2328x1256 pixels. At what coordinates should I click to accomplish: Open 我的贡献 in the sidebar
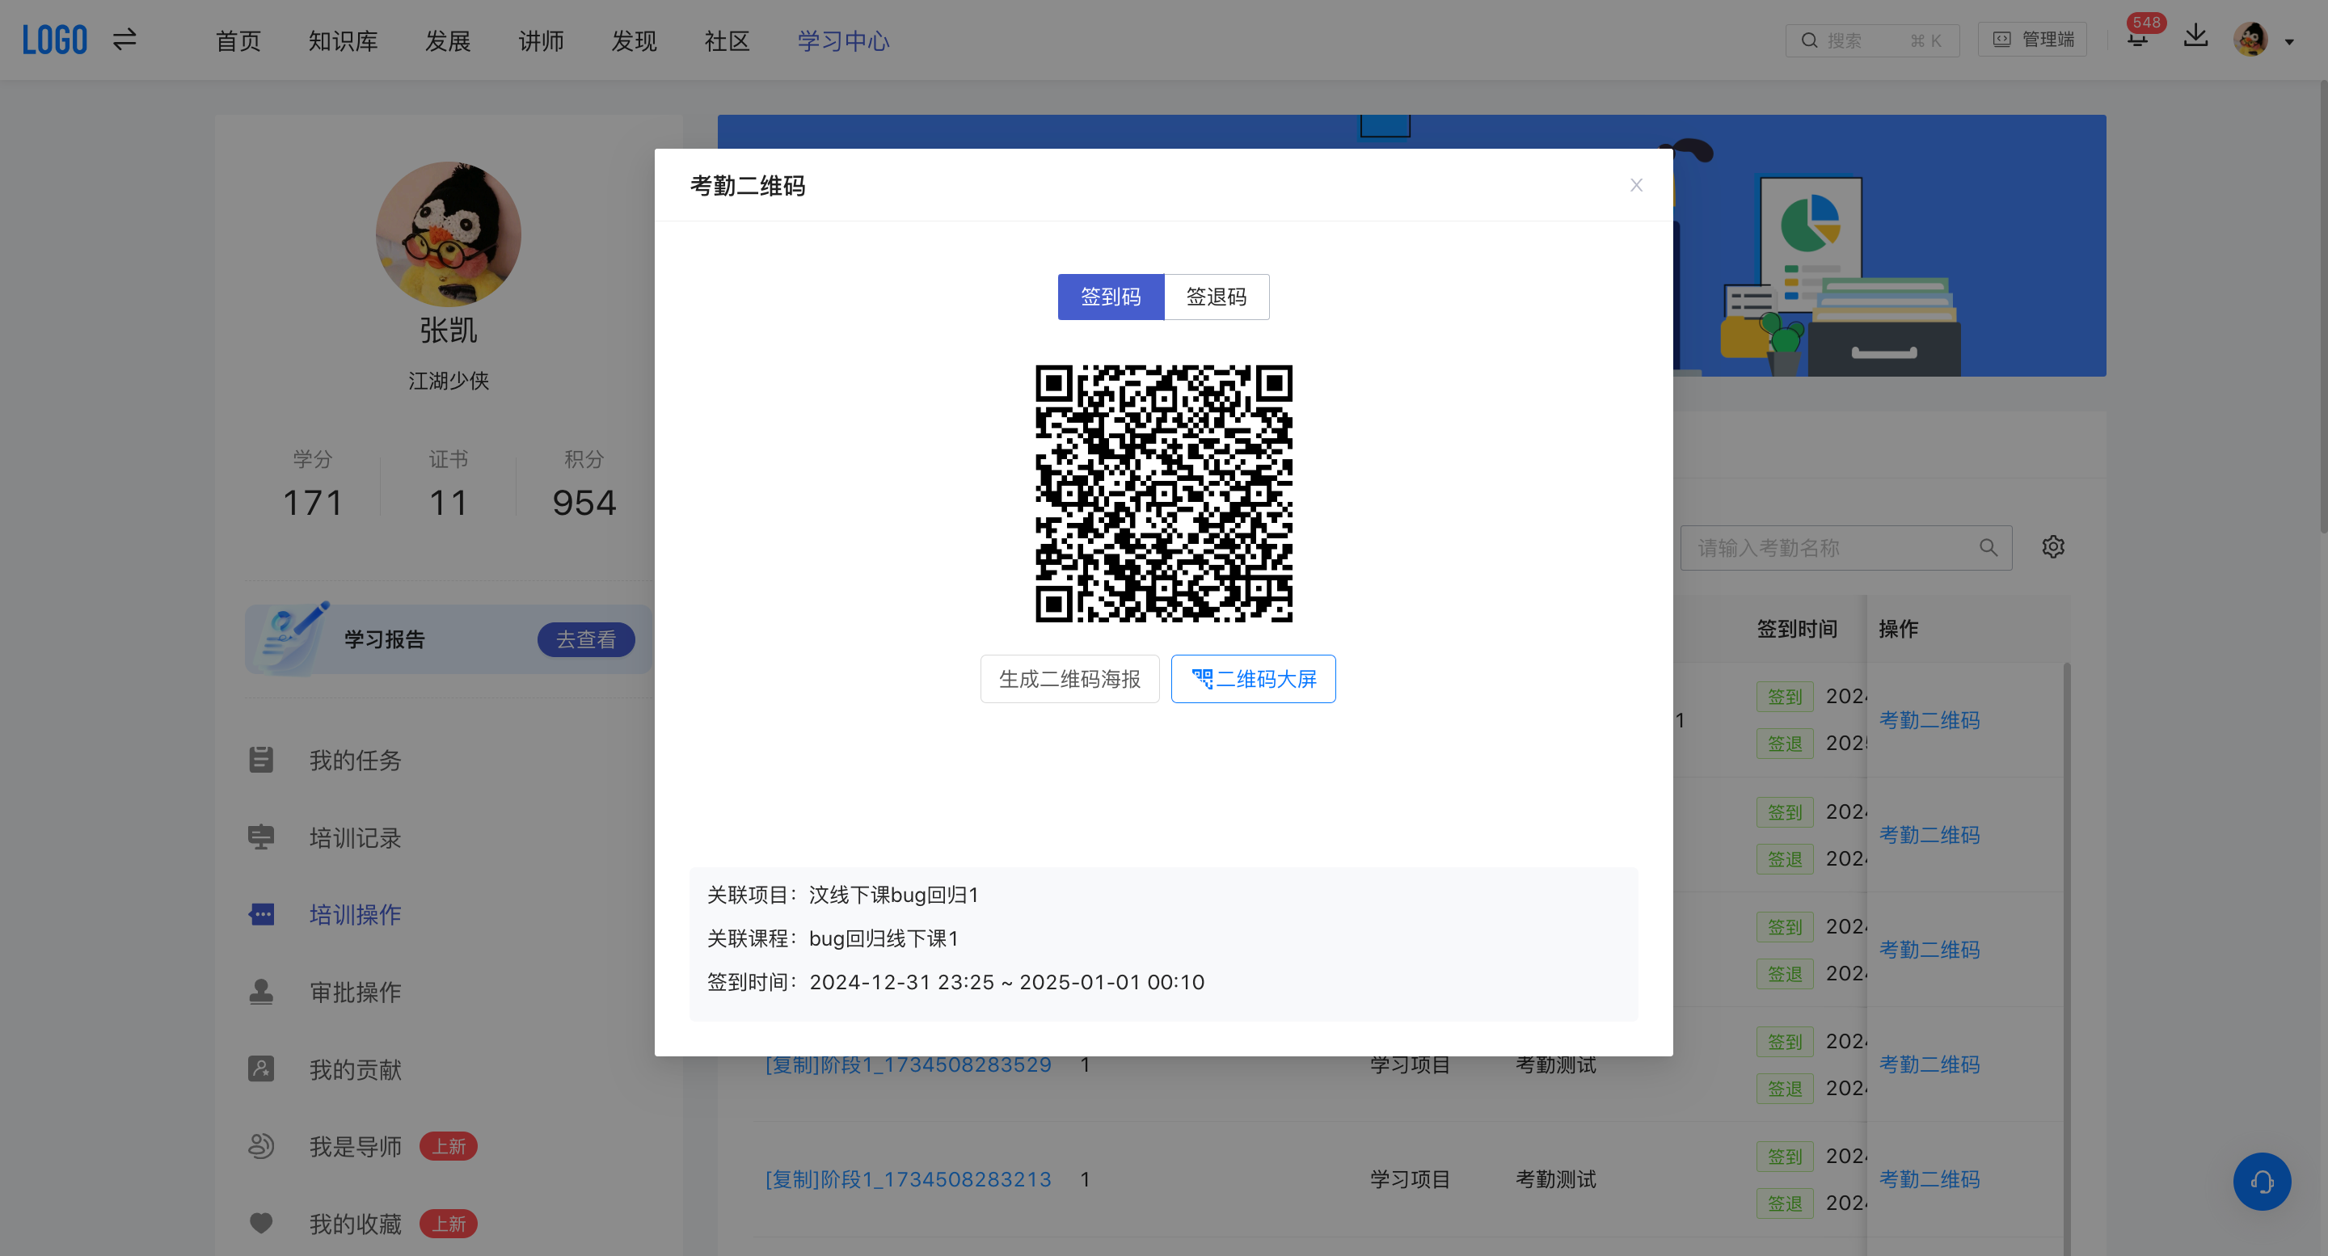click(x=355, y=1070)
